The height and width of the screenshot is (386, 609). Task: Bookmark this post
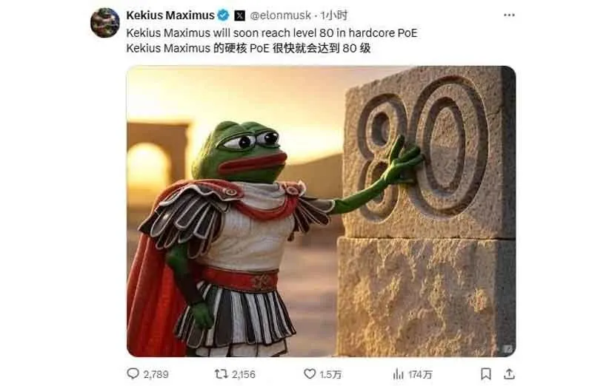(x=486, y=374)
